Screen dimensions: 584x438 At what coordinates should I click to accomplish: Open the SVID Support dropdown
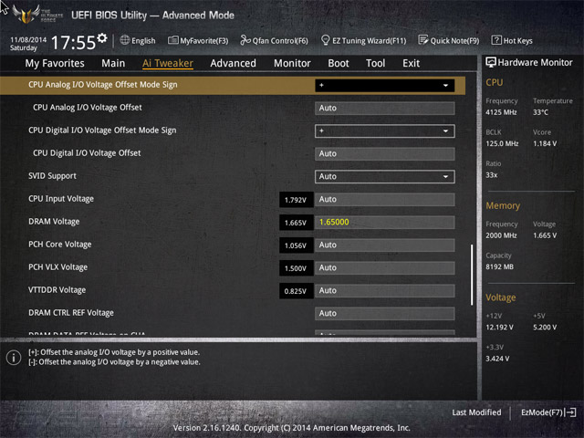pos(385,176)
